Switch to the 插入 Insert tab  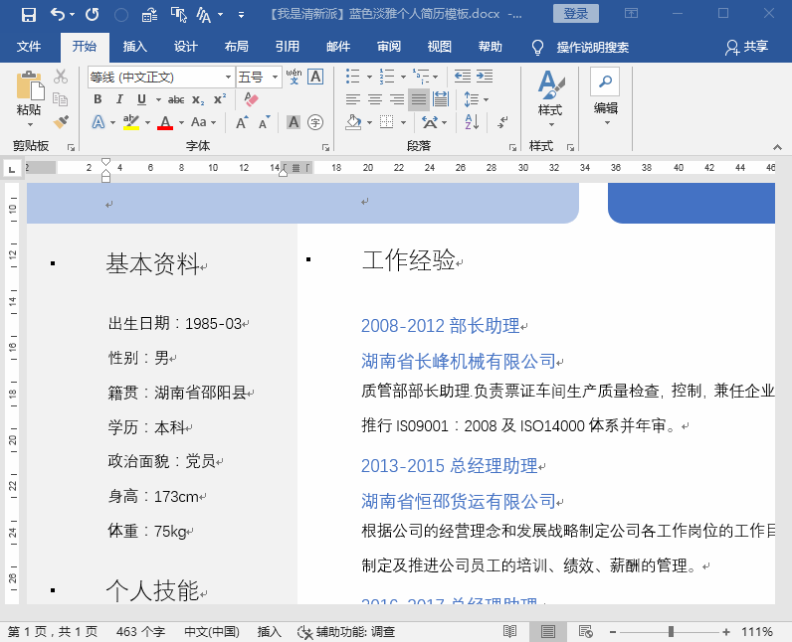point(135,47)
